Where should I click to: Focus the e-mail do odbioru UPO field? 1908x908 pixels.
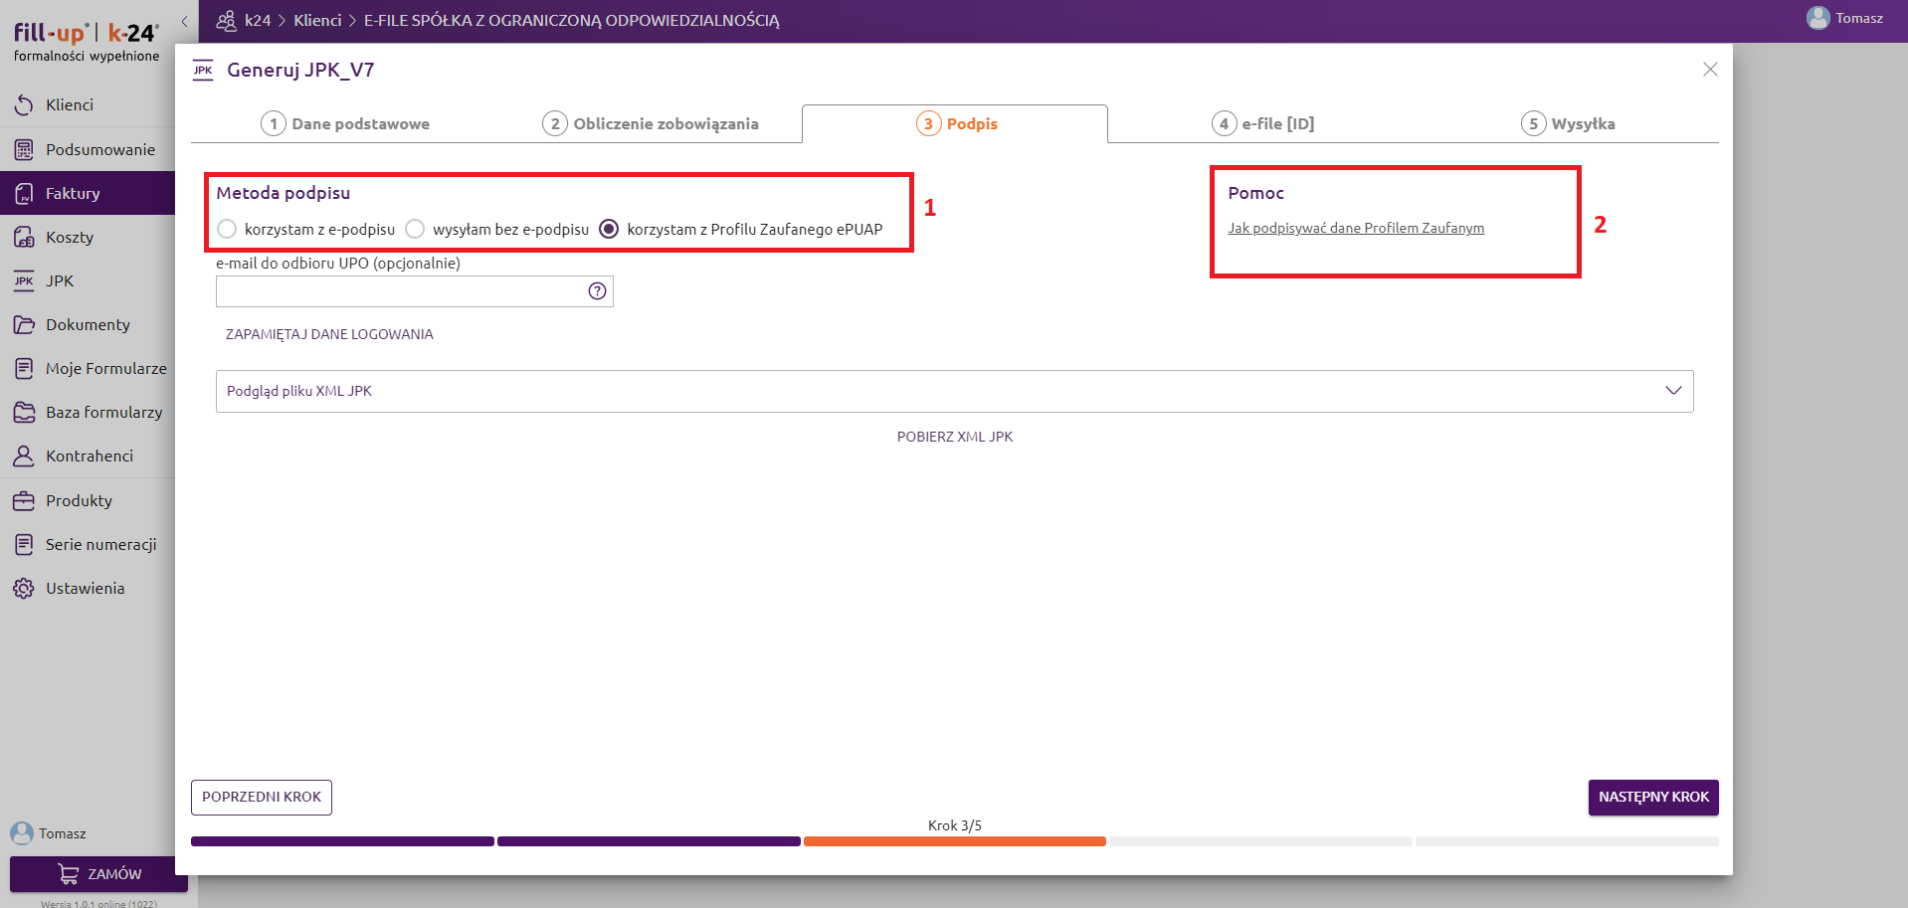point(400,291)
